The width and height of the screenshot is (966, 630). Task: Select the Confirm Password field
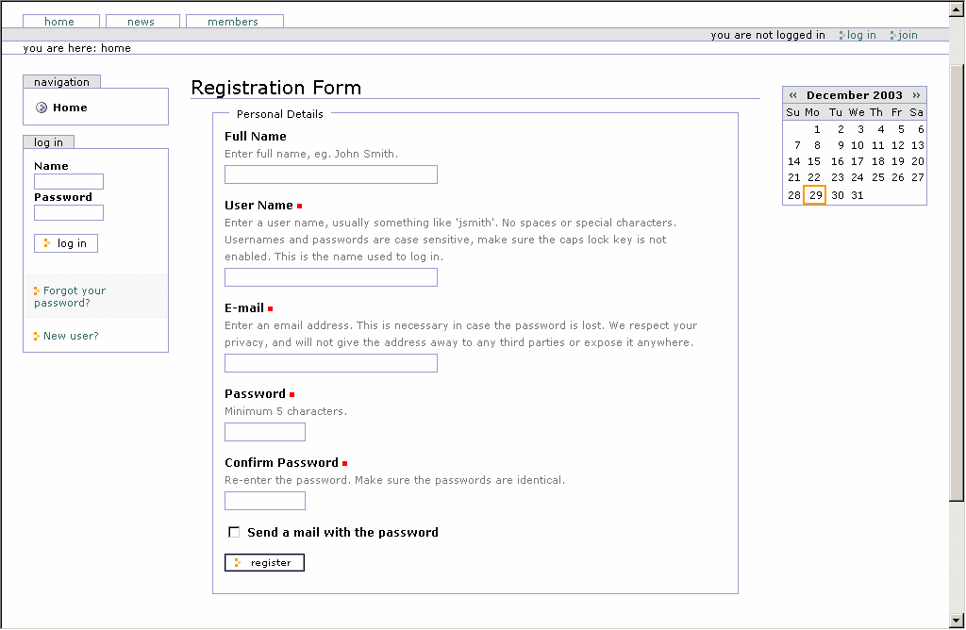point(264,501)
